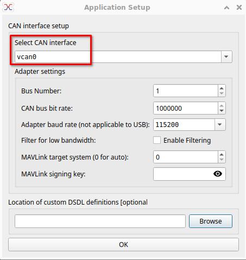Increase MAVLink target system value
246x260 pixels.
pos(222,154)
